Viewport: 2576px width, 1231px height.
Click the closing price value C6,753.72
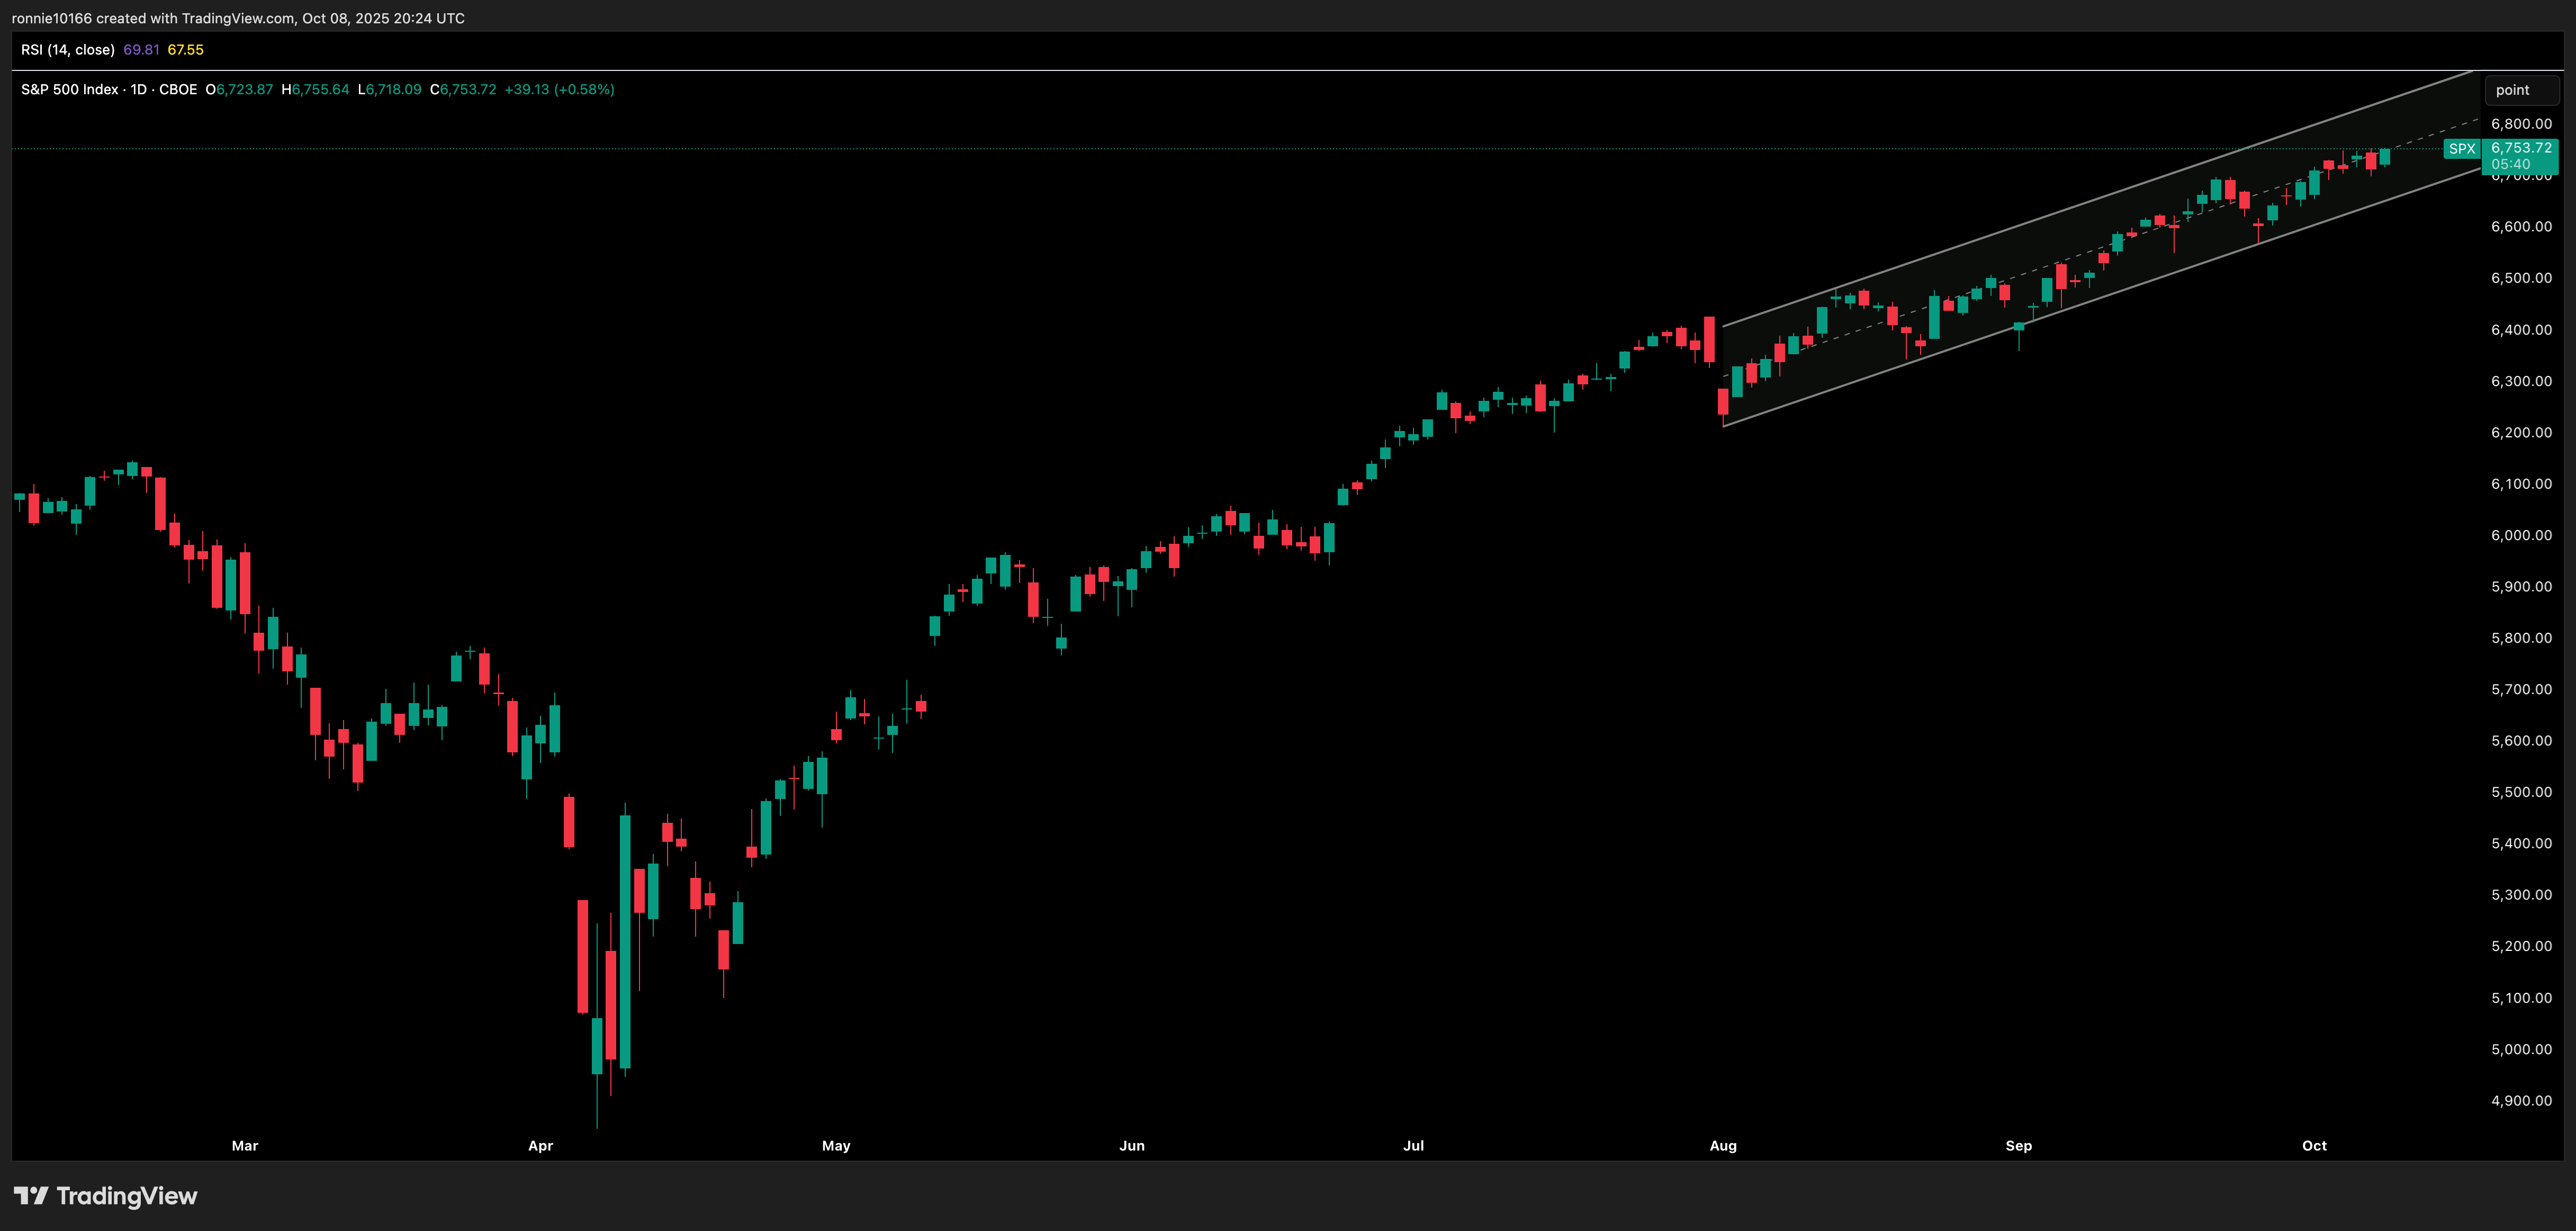(x=463, y=90)
